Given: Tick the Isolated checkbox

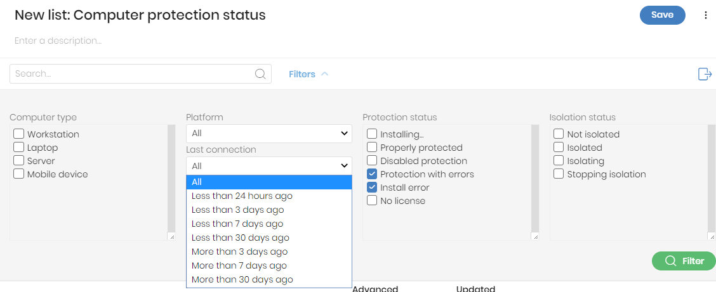Looking at the screenshot, I should (x=559, y=147).
